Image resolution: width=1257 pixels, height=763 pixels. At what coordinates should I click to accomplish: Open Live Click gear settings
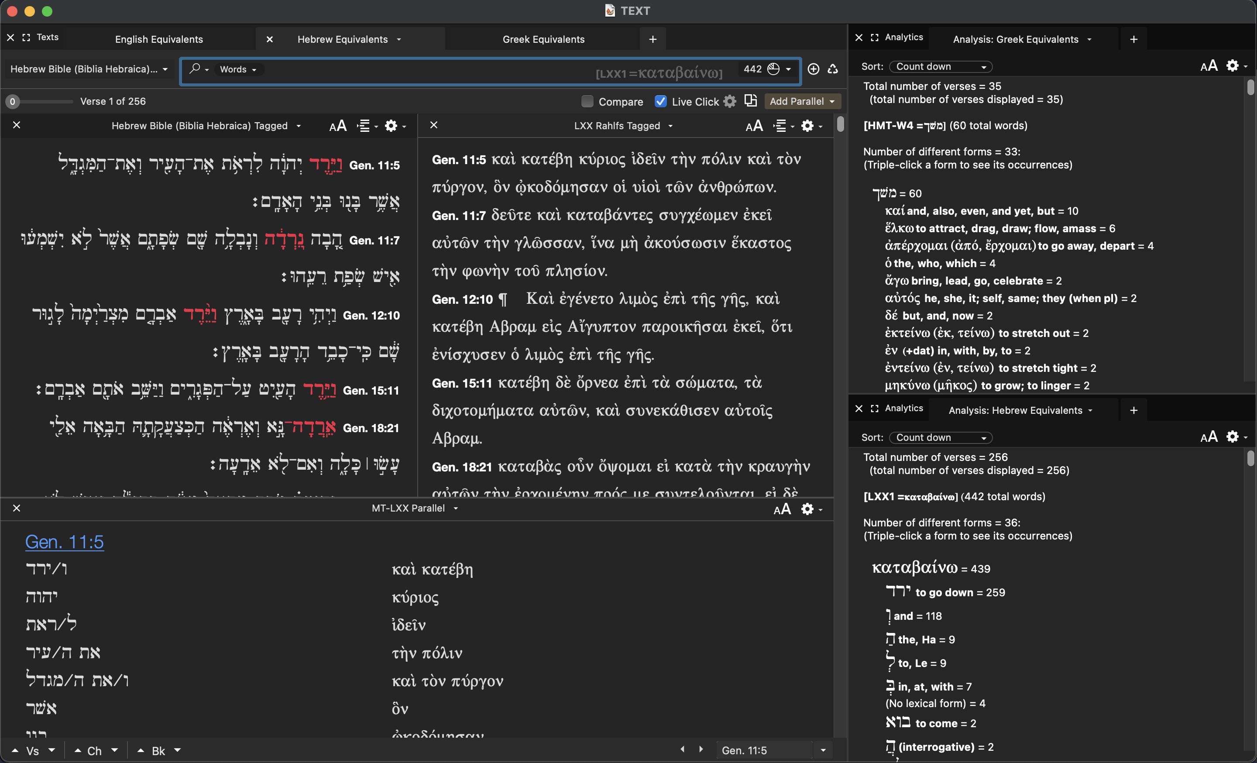pyautogui.click(x=730, y=102)
